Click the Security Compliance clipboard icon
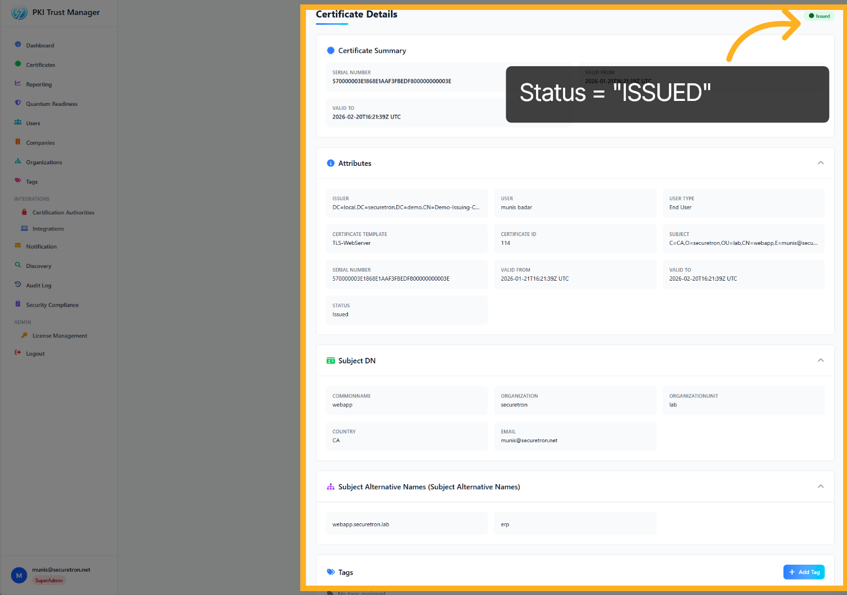The width and height of the screenshot is (847, 595). 18,304
